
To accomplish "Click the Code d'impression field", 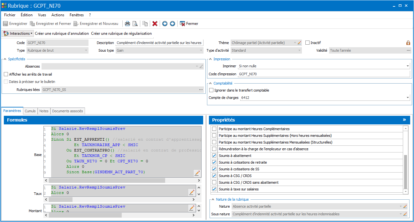I will [x=324, y=74].
